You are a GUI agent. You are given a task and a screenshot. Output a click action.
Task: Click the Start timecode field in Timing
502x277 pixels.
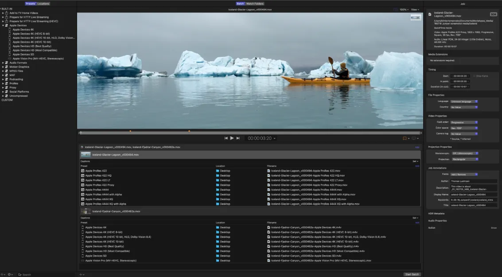460,76
